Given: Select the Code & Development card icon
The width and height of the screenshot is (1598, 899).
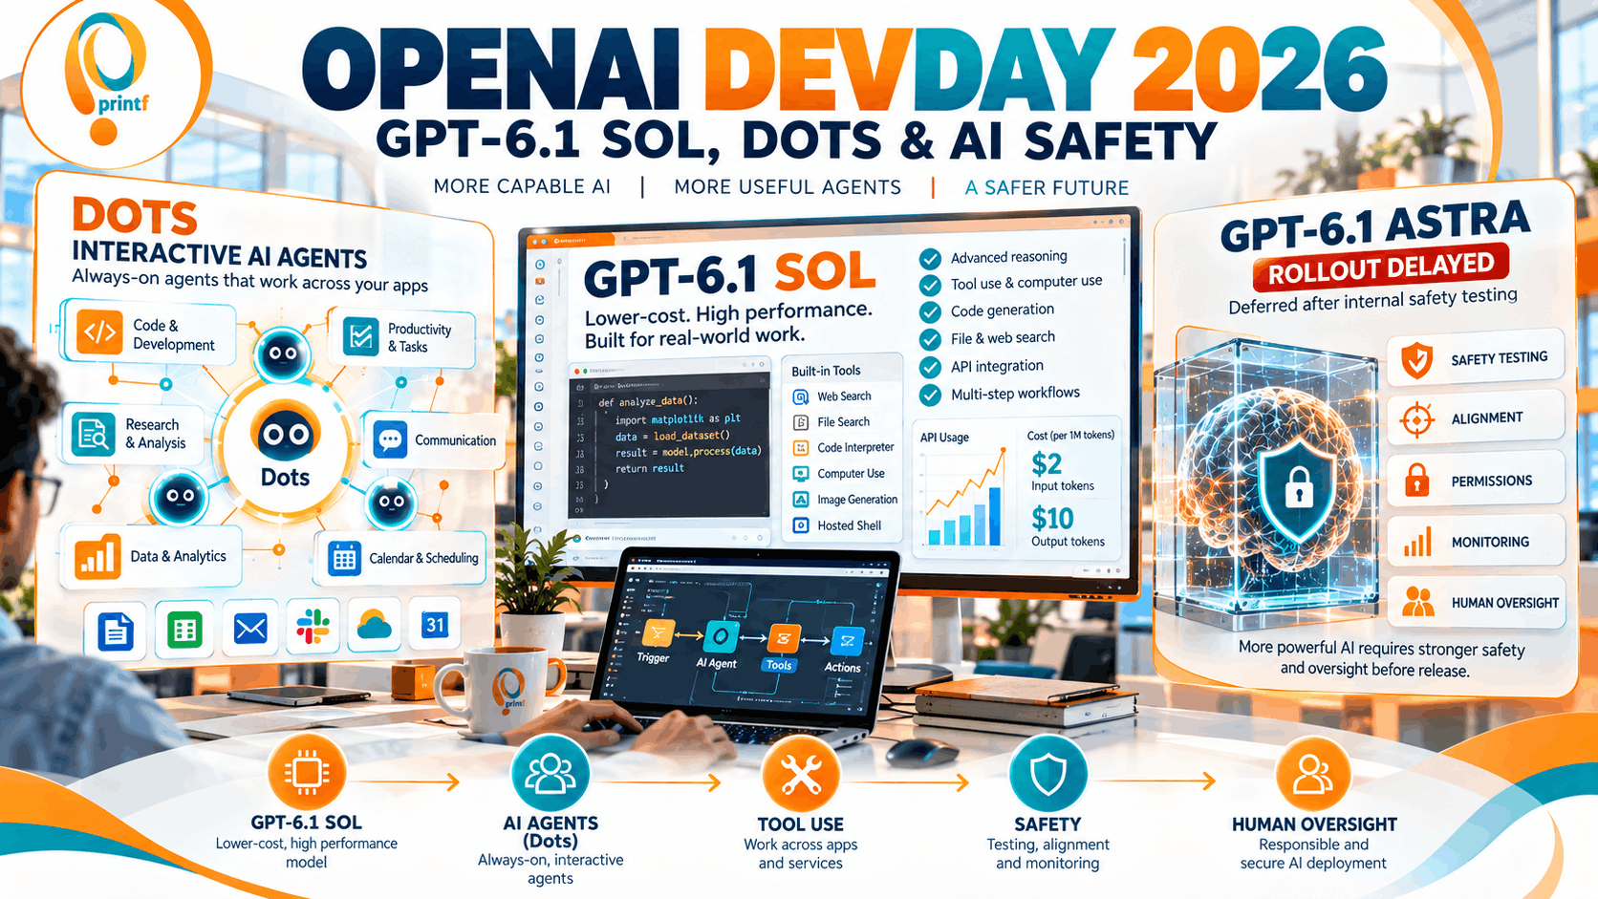Looking at the screenshot, I should point(100,332).
